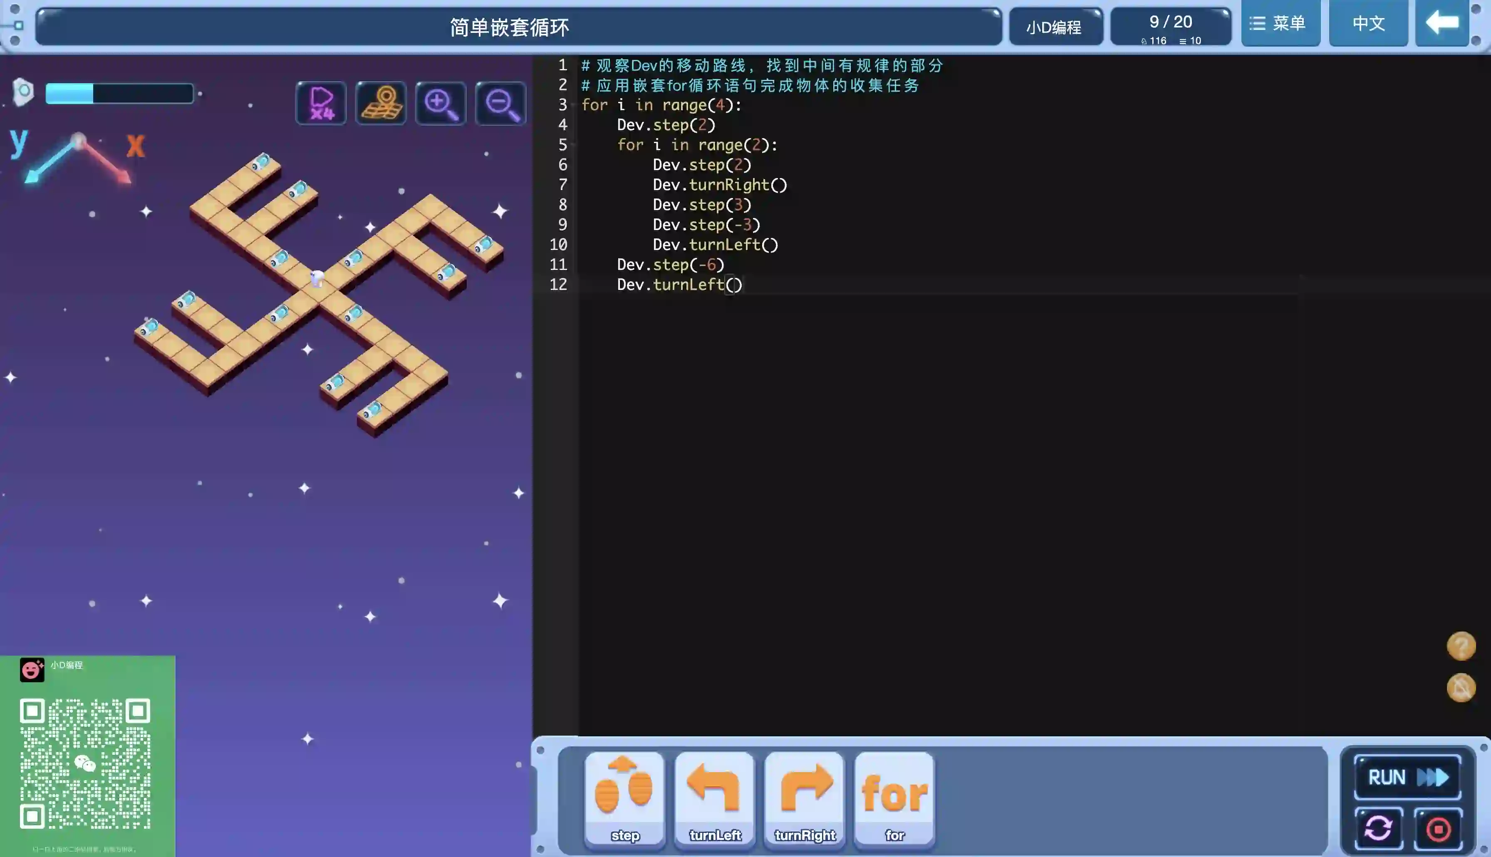Zoom out of the game map
Image resolution: width=1491 pixels, height=857 pixels.
(501, 104)
